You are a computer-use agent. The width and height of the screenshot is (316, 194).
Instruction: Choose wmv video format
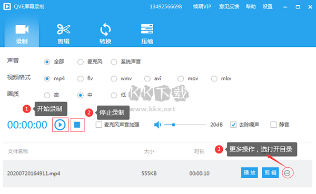(x=114, y=78)
